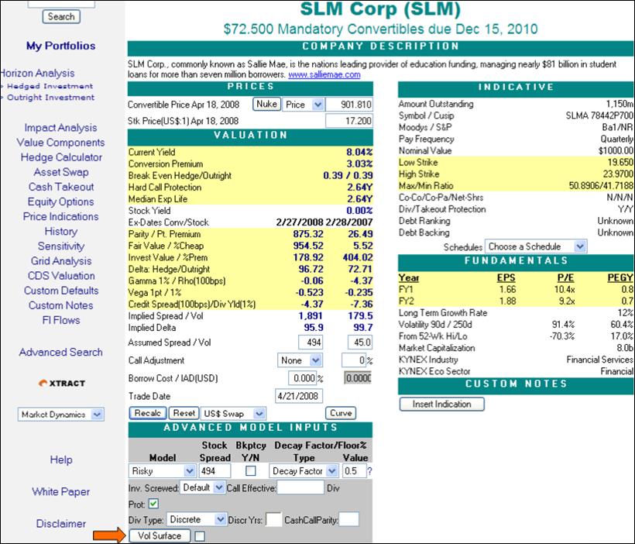Click the Insert Indication button
This screenshot has height=544, width=635.
tap(442, 405)
